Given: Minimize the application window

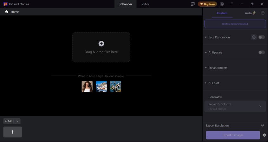Looking at the screenshot, I should (x=242, y=4).
